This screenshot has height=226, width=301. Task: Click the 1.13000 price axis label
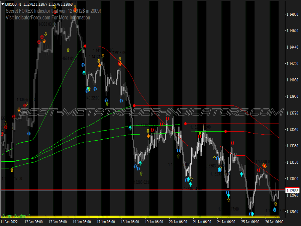[x=292, y=179]
